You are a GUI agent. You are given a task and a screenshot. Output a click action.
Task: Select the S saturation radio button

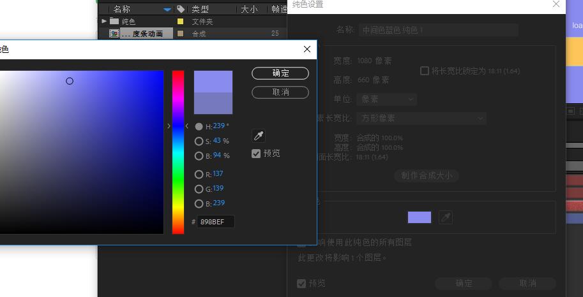coord(199,141)
